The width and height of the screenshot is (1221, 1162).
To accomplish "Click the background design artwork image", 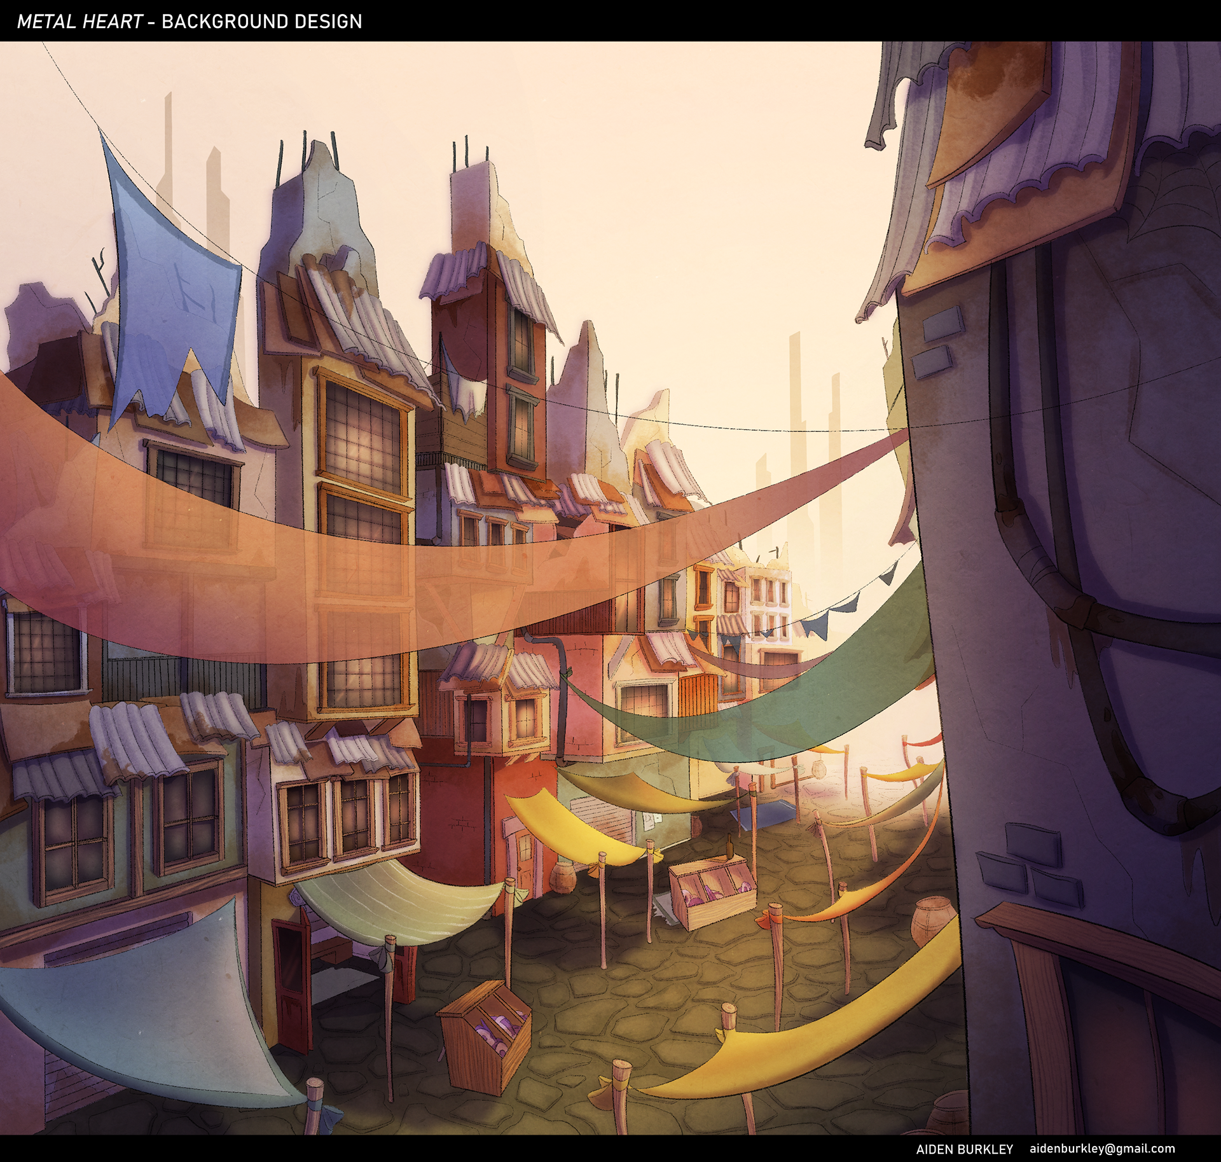I will point(610,588).
